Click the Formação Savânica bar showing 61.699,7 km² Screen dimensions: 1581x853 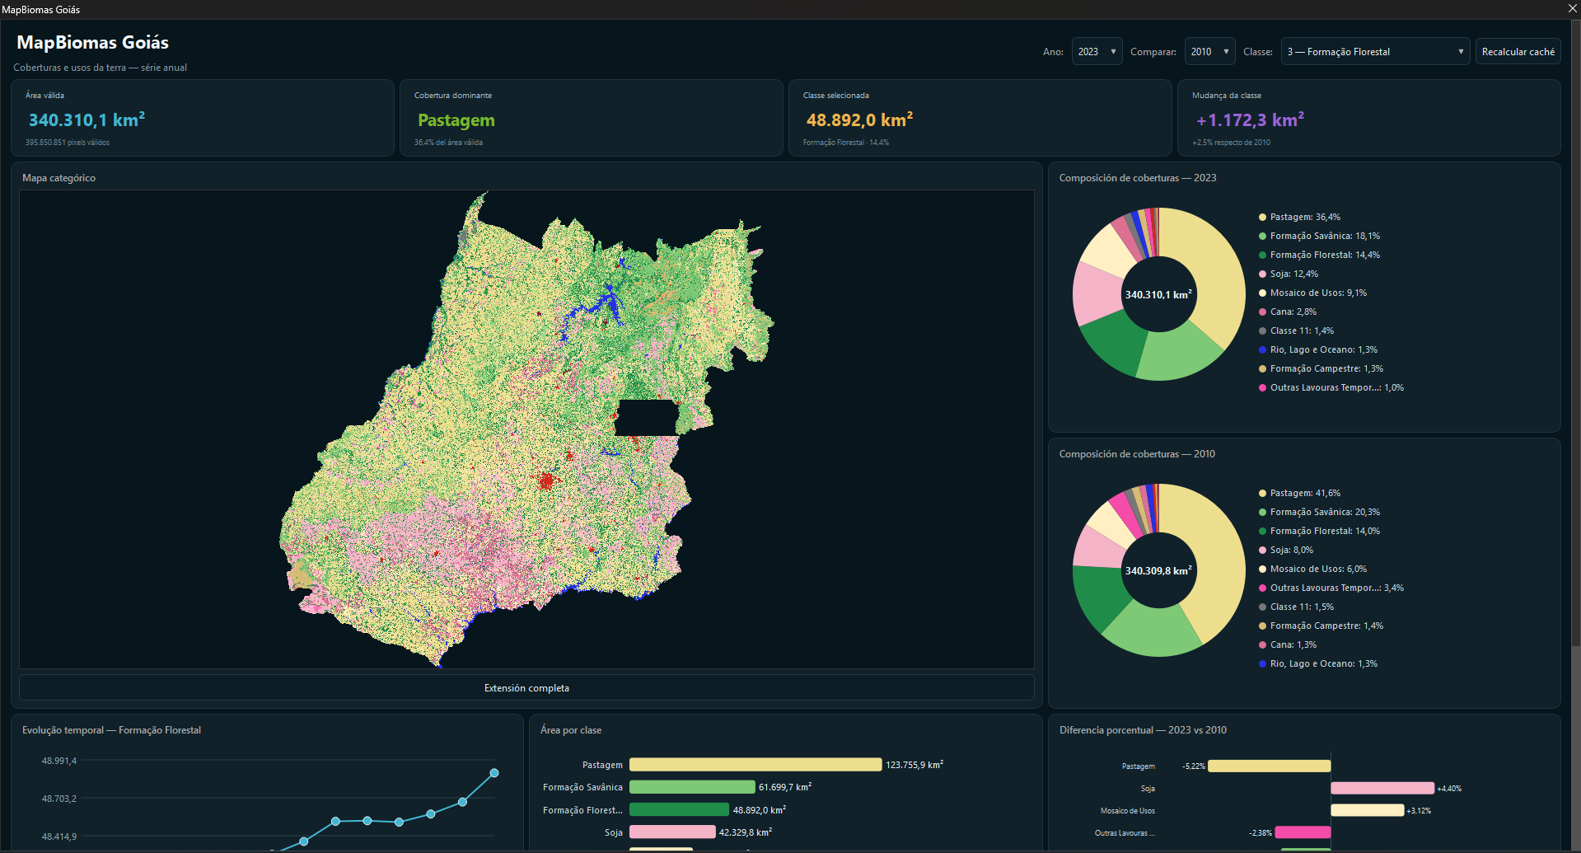tap(692, 787)
